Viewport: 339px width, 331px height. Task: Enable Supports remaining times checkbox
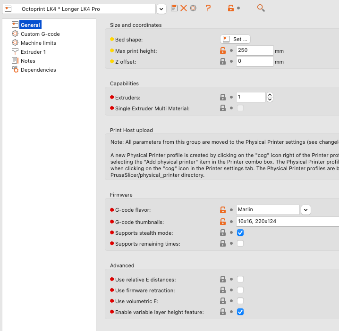pos(240,243)
